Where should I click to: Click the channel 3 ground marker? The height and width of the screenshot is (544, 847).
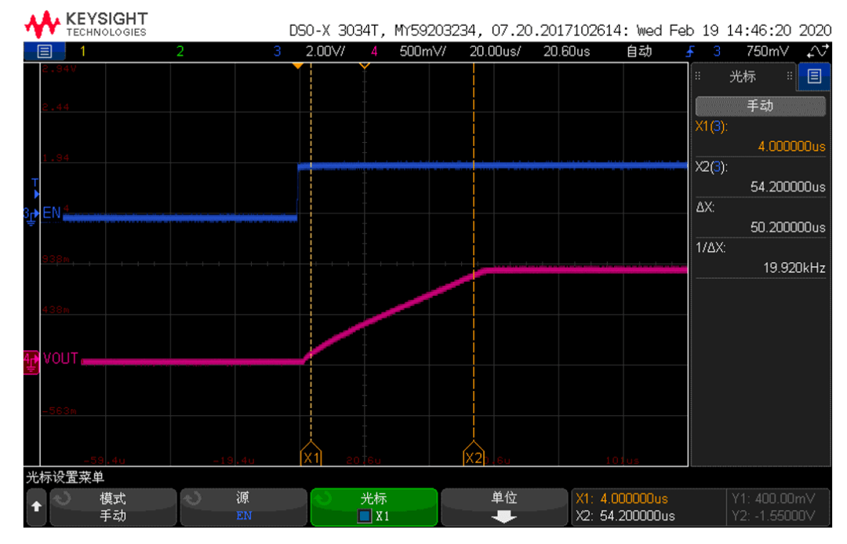click(31, 215)
